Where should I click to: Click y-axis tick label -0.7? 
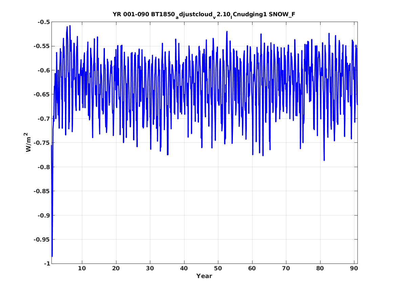point(44,119)
